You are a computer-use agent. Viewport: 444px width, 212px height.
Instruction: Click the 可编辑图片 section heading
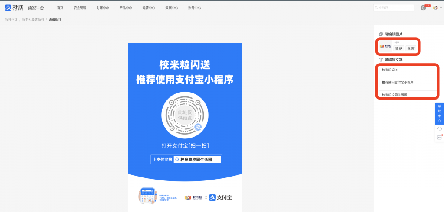(394, 34)
